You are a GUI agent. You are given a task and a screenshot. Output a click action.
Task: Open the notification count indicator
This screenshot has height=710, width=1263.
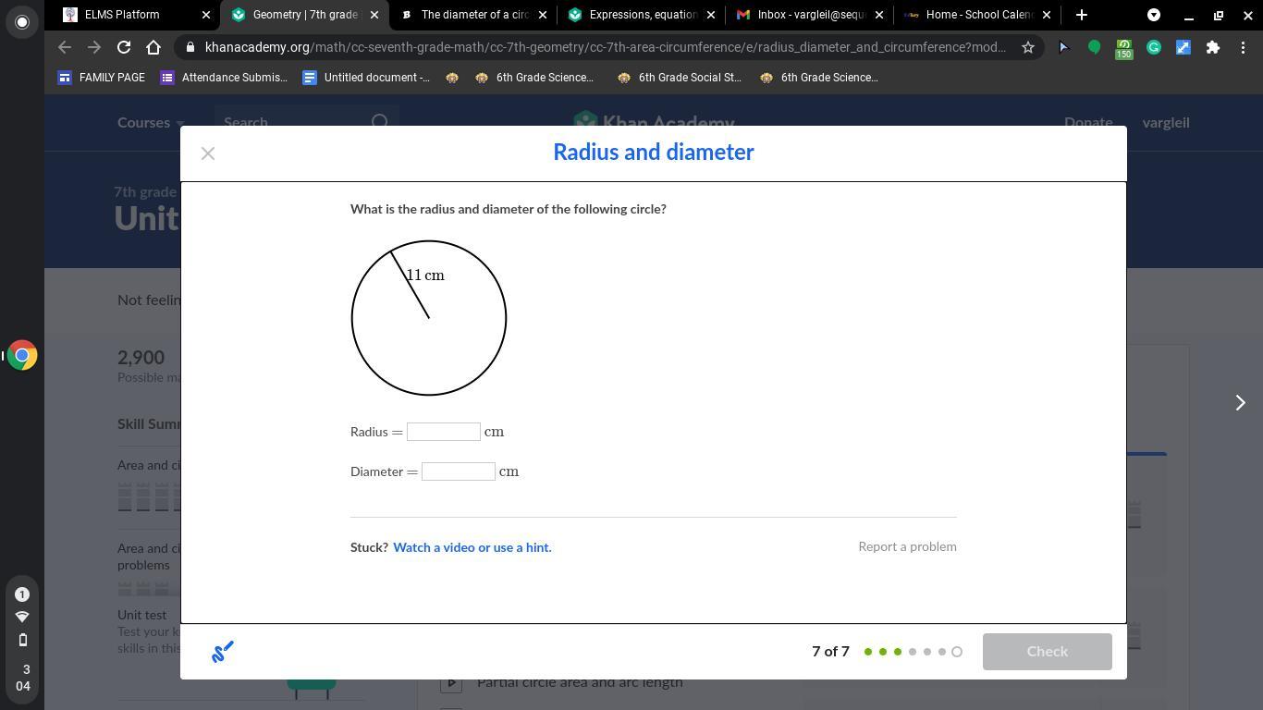coord(22,594)
